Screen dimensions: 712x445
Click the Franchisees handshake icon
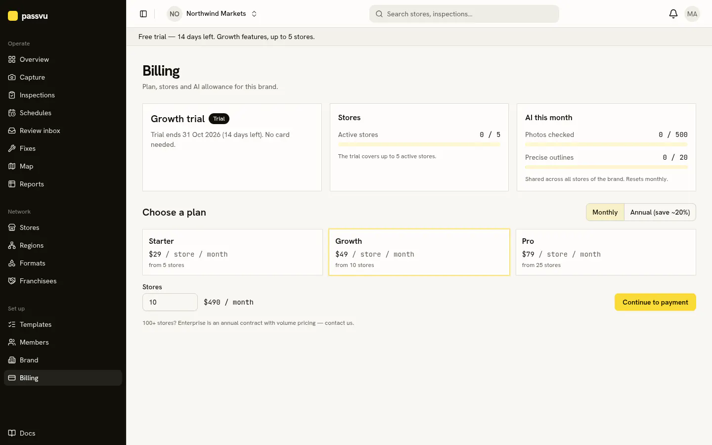pos(12,281)
